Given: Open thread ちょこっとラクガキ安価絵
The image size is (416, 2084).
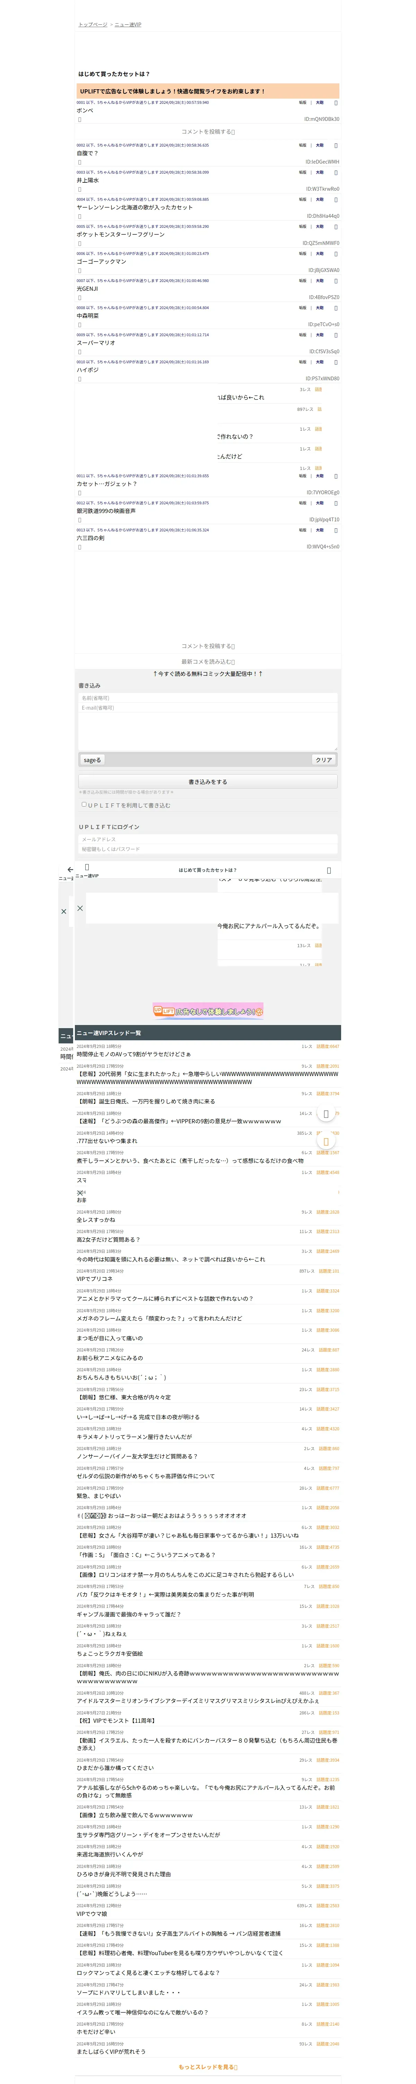Looking at the screenshot, I should [110, 1654].
